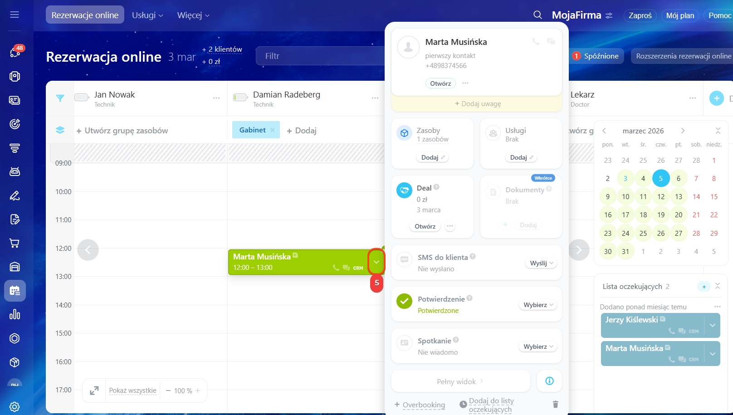The width and height of the screenshot is (733, 415).
Task: Open the hamburger menu in sidebar
Action: (x=15, y=15)
